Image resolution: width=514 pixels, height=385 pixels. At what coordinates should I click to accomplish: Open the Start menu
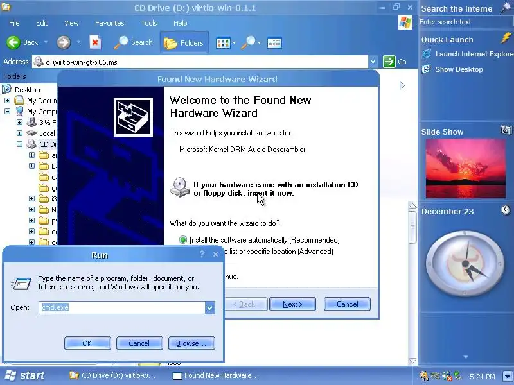24,375
